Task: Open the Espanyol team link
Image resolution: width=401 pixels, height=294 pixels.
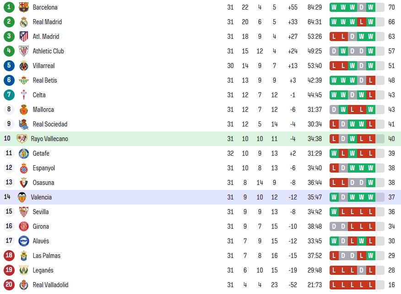Action: [44, 168]
